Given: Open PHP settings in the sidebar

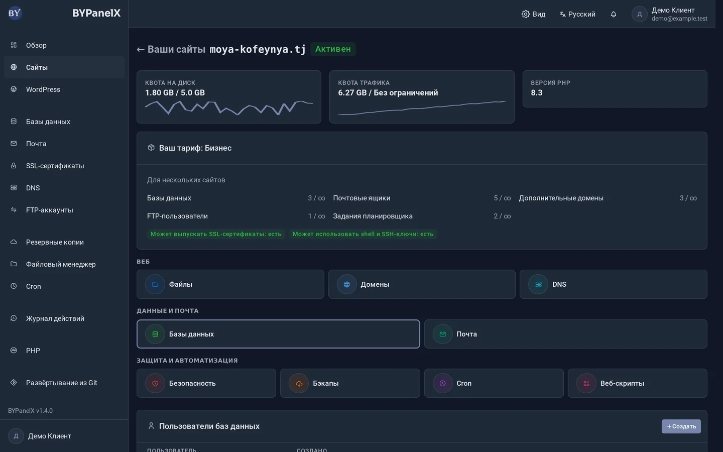Looking at the screenshot, I should click(64, 351).
